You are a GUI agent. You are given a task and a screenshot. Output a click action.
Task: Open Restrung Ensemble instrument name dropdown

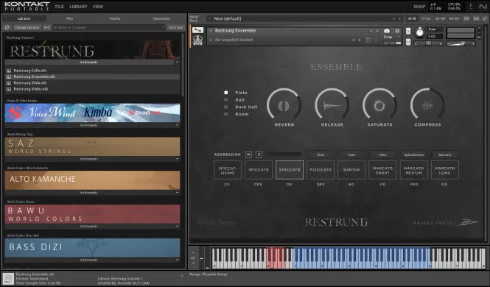click(x=211, y=31)
